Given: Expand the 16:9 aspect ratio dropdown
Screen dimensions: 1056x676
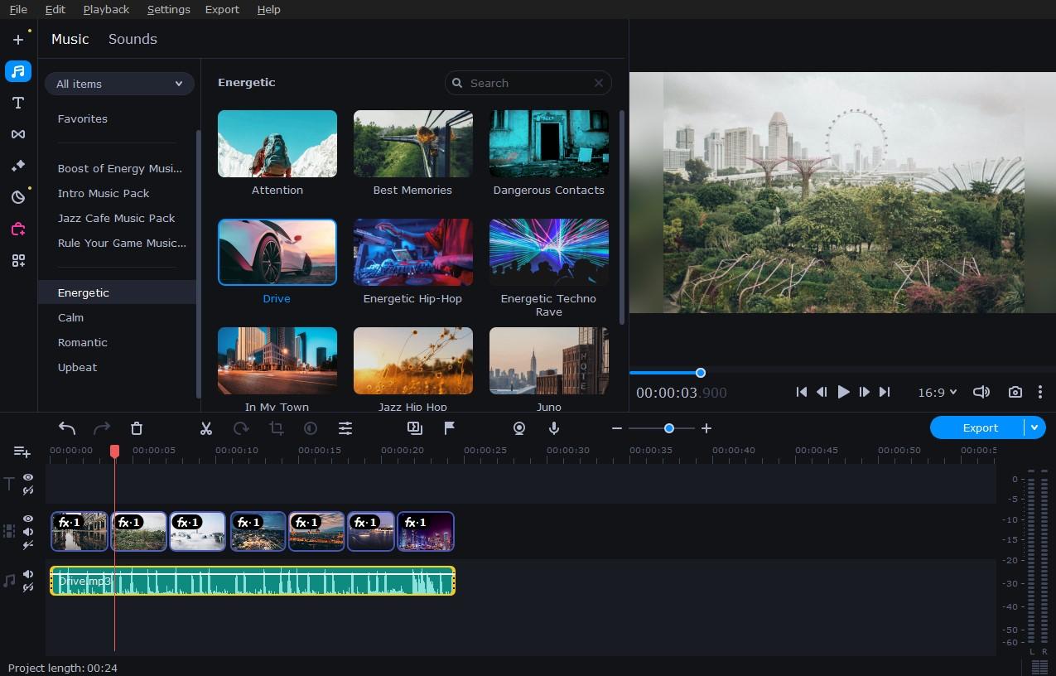Looking at the screenshot, I should point(937,392).
